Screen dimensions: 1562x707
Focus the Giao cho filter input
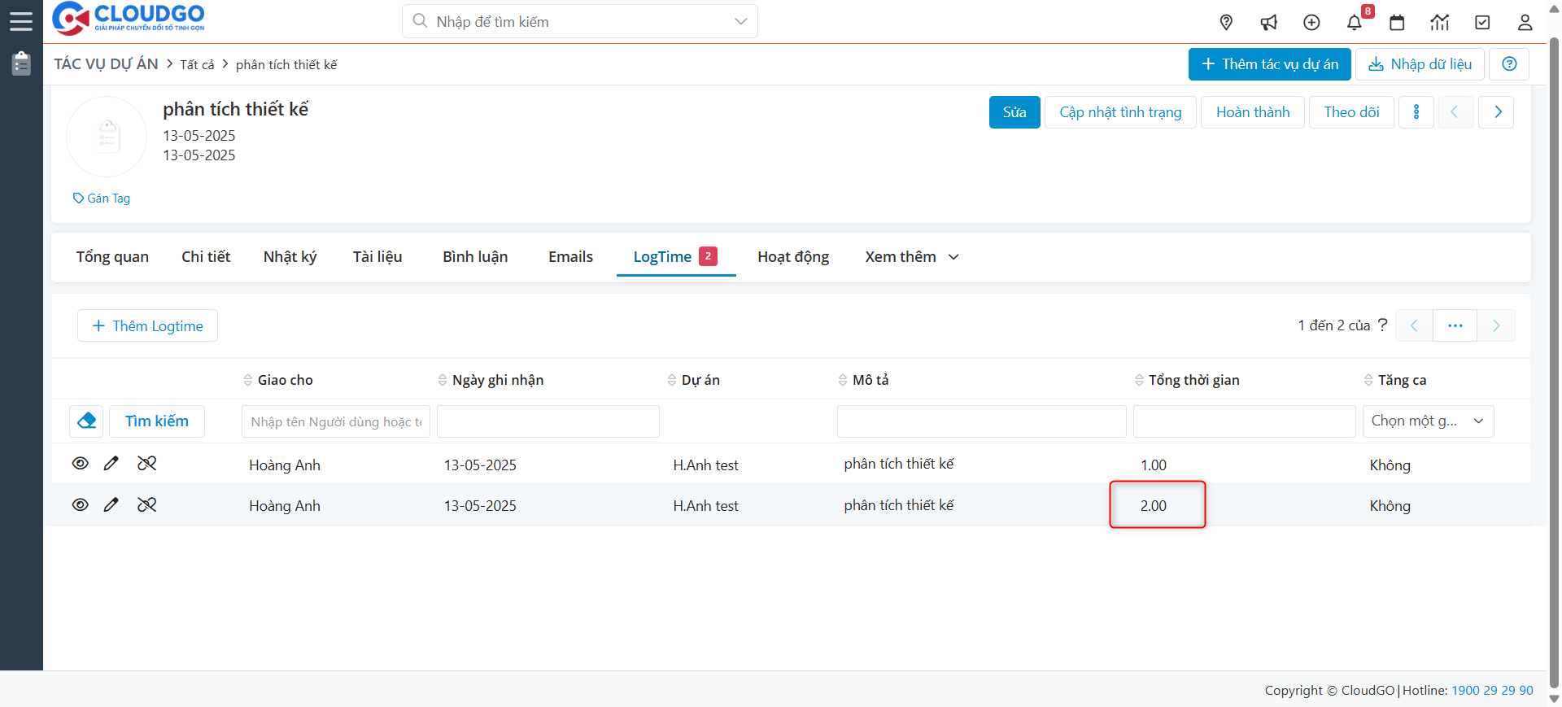pyautogui.click(x=336, y=421)
